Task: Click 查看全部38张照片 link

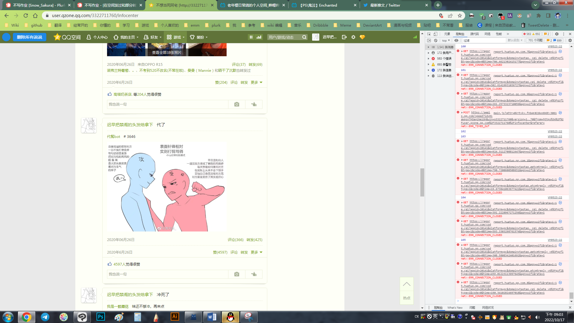Action: tap(167, 53)
